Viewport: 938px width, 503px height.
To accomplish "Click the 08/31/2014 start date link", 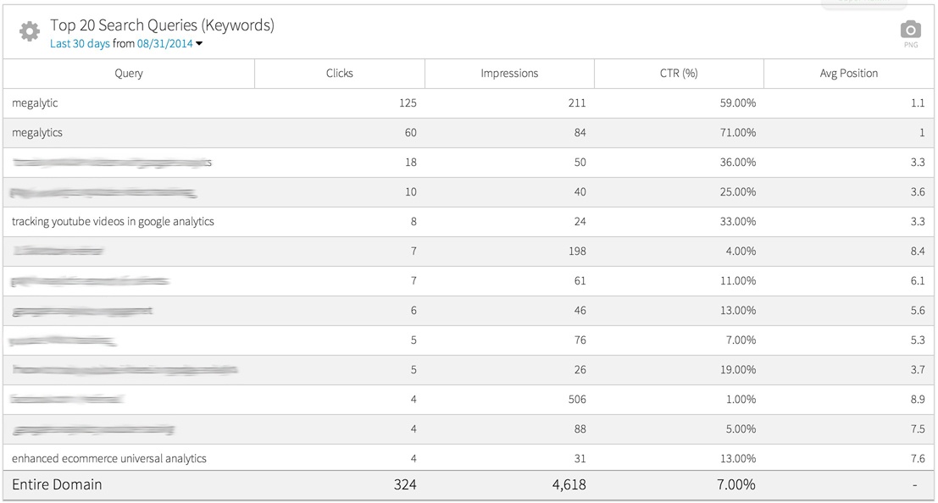I will pyautogui.click(x=164, y=44).
